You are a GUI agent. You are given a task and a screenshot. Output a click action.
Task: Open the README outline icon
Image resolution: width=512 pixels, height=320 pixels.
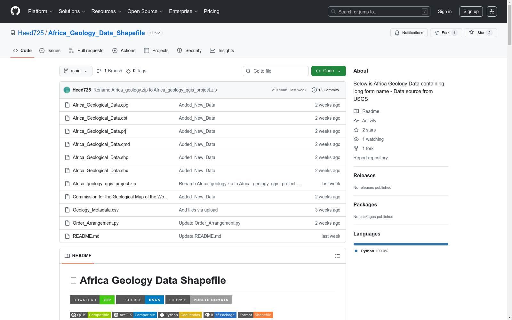[x=338, y=256]
